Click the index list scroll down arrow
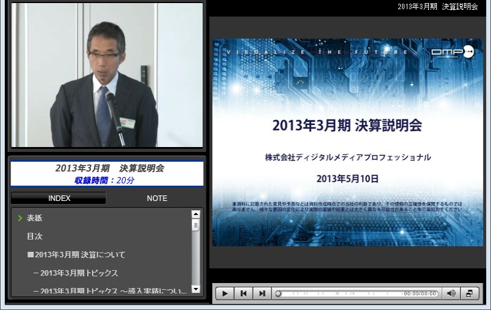Image resolution: width=491 pixels, height=310 pixels. [x=196, y=289]
